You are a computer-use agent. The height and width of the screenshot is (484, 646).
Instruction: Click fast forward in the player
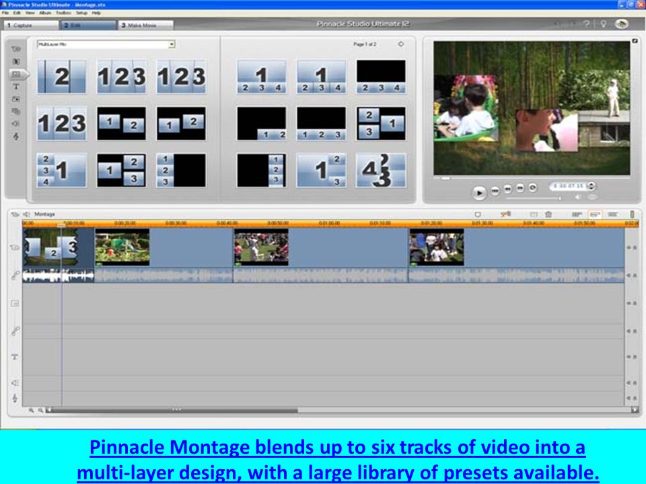point(520,188)
